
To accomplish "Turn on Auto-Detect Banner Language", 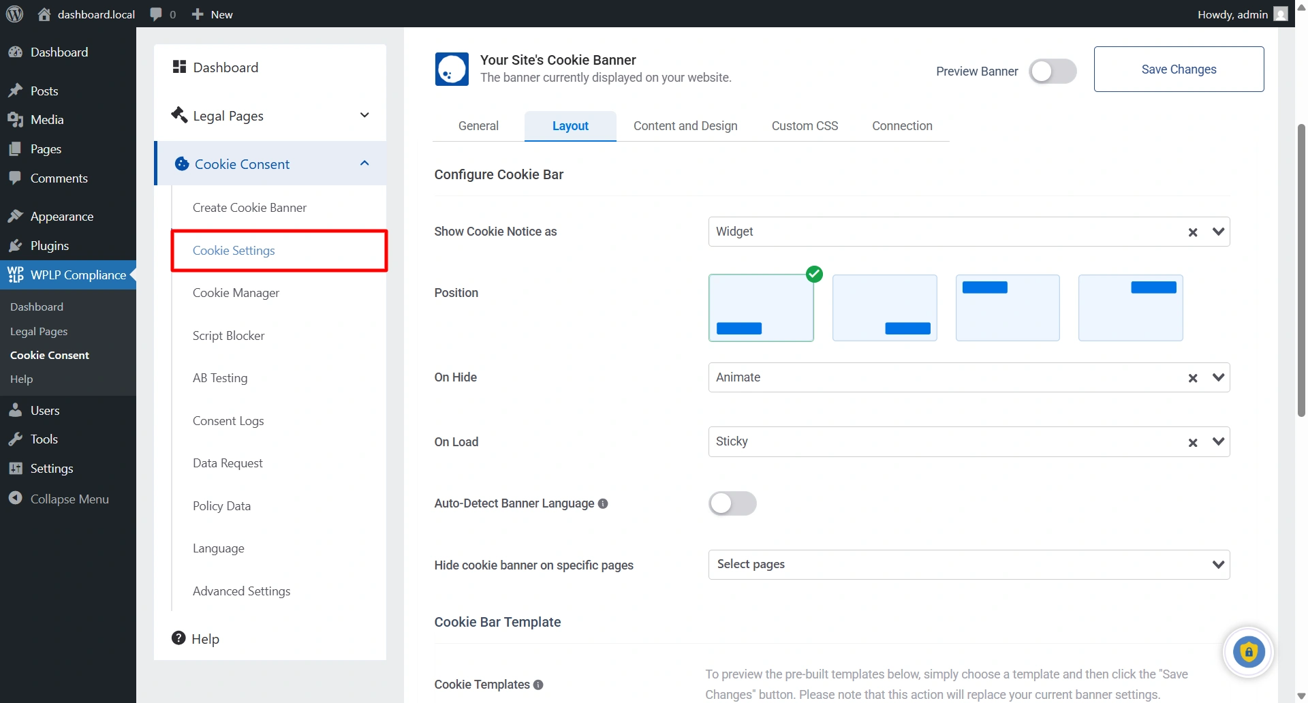I will coord(732,503).
